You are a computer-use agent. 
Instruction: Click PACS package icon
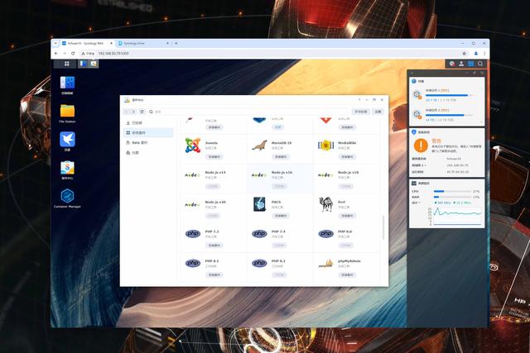[259, 204]
